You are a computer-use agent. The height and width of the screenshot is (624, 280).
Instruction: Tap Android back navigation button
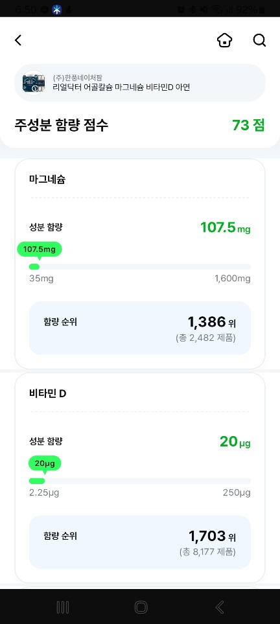point(220,607)
